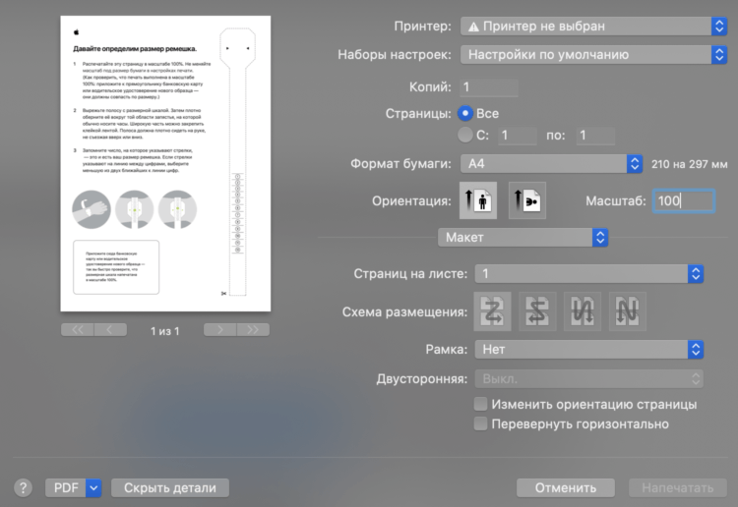This screenshot has height=507, width=738.
Task: Jump to last page with double-right arrow
Action: 253,330
